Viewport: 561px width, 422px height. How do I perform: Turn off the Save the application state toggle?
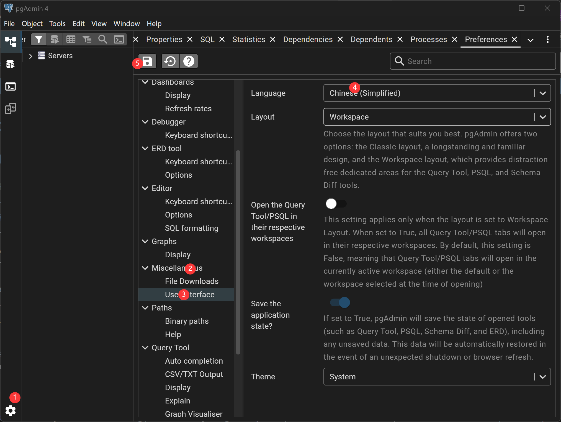[x=340, y=302]
